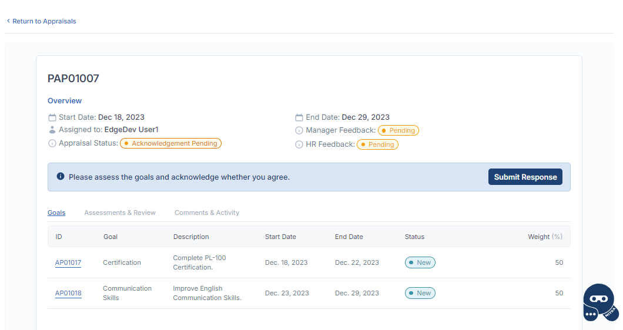Click the info icon in blue banner
This screenshot has height=330, width=623.
[60, 177]
